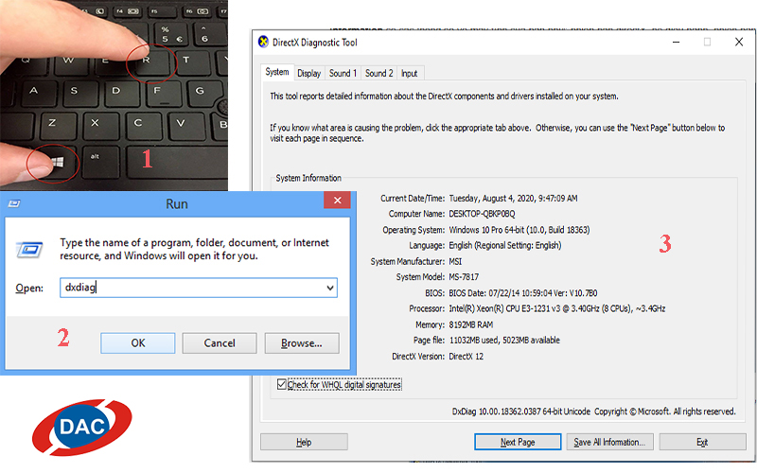Switch to the System tab

(x=277, y=72)
